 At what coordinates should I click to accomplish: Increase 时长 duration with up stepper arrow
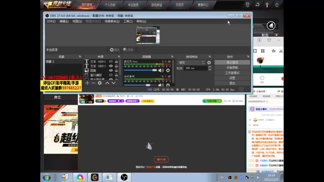210,67
